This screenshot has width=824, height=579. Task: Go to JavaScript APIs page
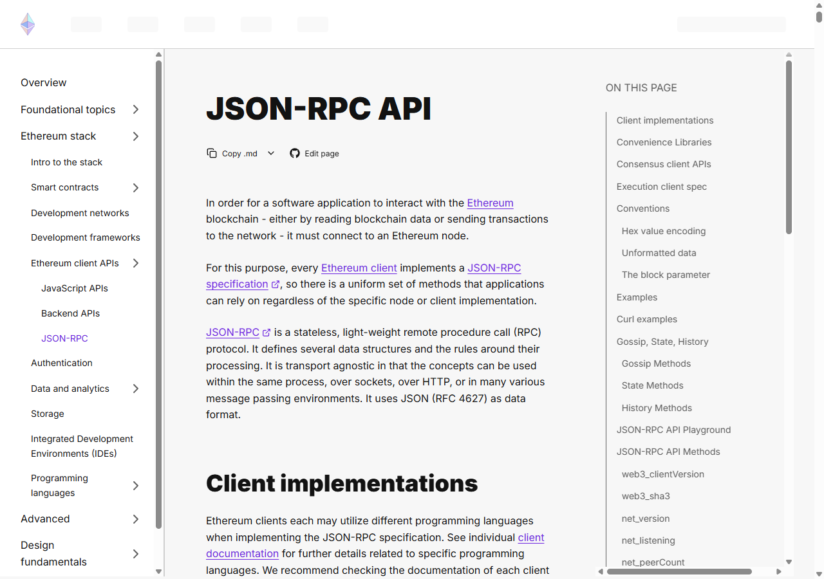[75, 288]
